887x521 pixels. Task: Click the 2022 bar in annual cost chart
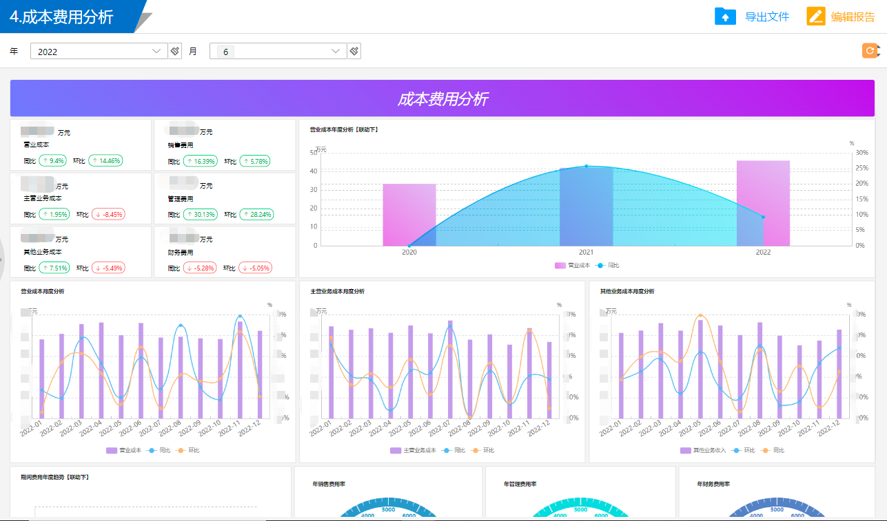coord(763,203)
